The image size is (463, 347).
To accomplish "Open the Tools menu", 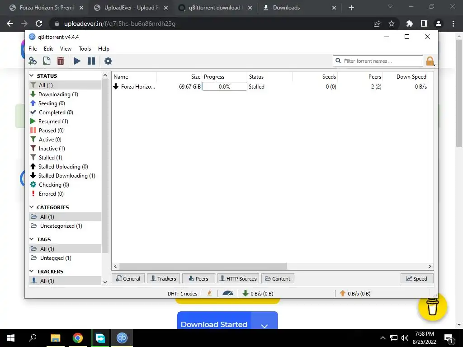I will [85, 49].
